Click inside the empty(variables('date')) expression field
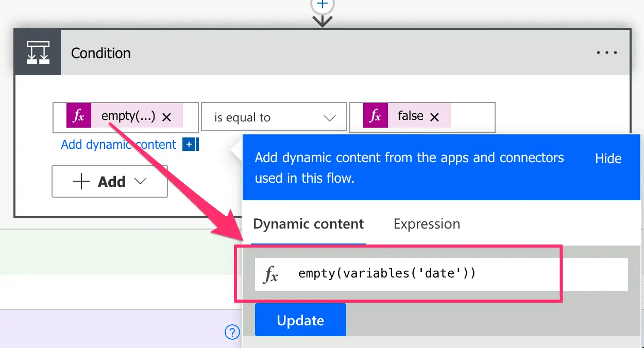Screen dimensions: 644x348 [402, 273]
